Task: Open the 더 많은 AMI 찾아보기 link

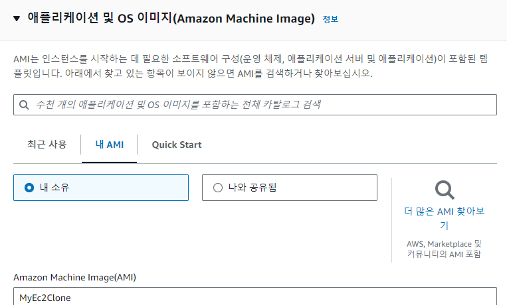Action: [x=445, y=218]
